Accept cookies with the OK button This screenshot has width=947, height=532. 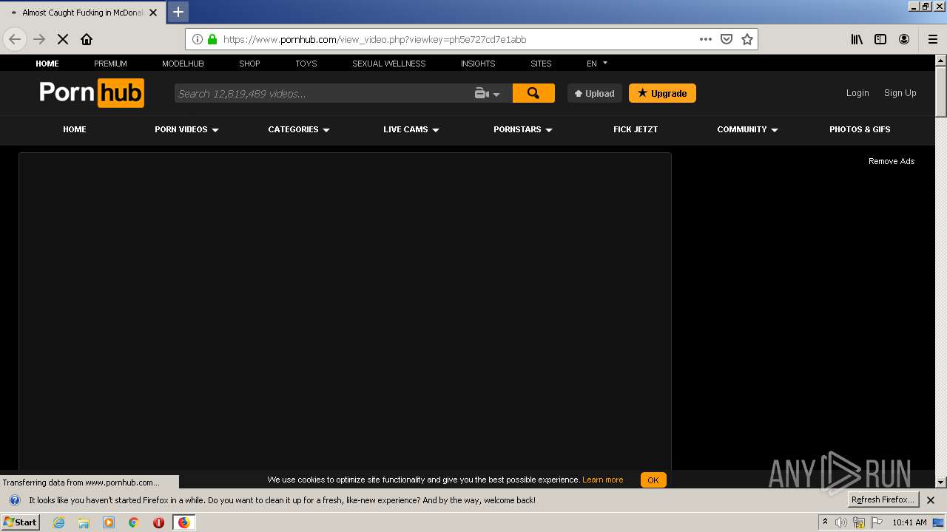pos(653,480)
